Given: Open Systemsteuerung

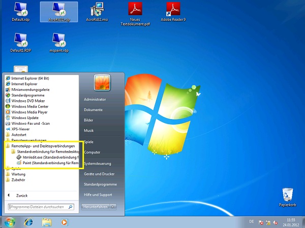Looking at the screenshot, I should 98,164.
